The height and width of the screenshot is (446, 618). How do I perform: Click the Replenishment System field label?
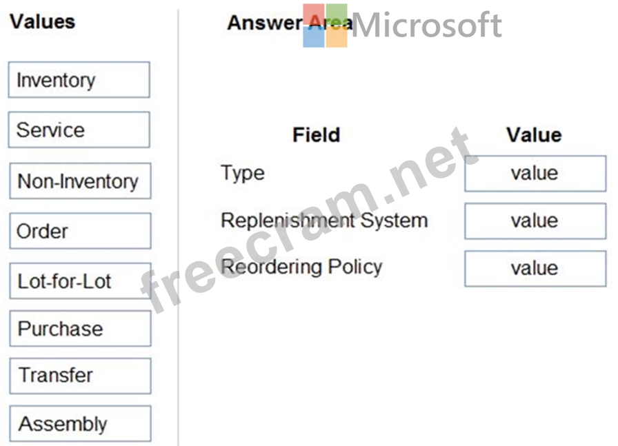(x=324, y=221)
